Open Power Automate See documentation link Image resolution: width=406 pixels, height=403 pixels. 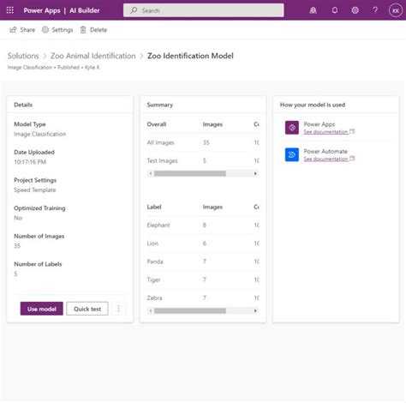pyautogui.click(x=325, y=159)
